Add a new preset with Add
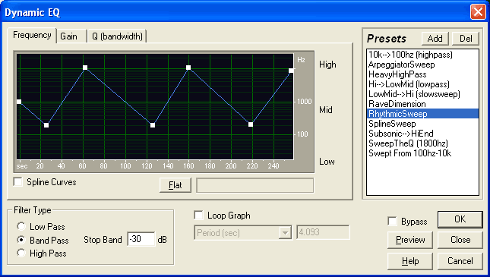 coord(435,39)
